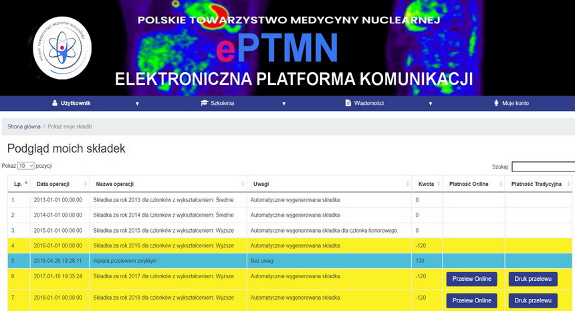The image size is (575, 311).
Task: Open the Pokaż entries count dropdown
Action: 25,166
